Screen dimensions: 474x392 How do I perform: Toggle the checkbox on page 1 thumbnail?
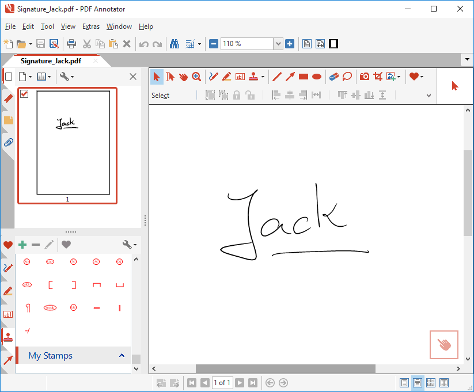pyautogui.click(x=24, y=94)
